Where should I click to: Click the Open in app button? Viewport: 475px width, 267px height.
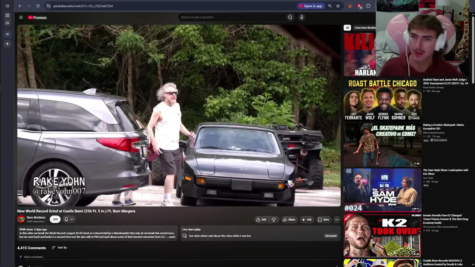[x=311, y=6]
